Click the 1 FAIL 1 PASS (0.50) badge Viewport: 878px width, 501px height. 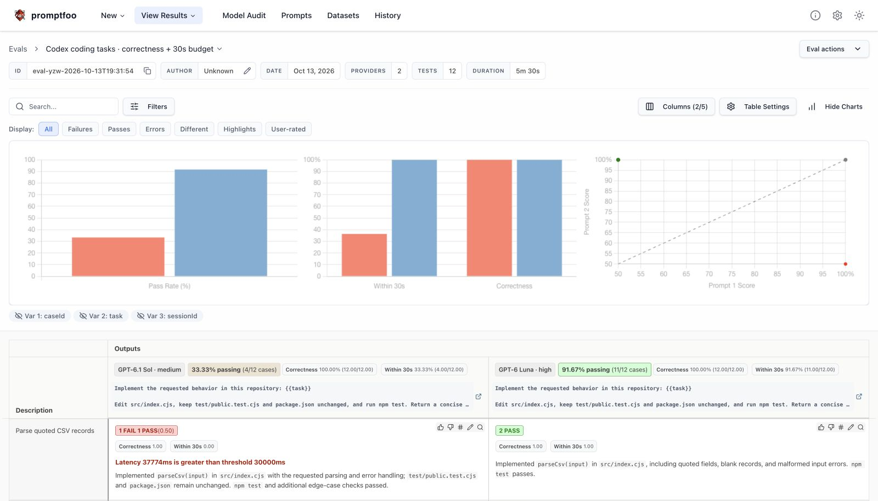point(147,431)
